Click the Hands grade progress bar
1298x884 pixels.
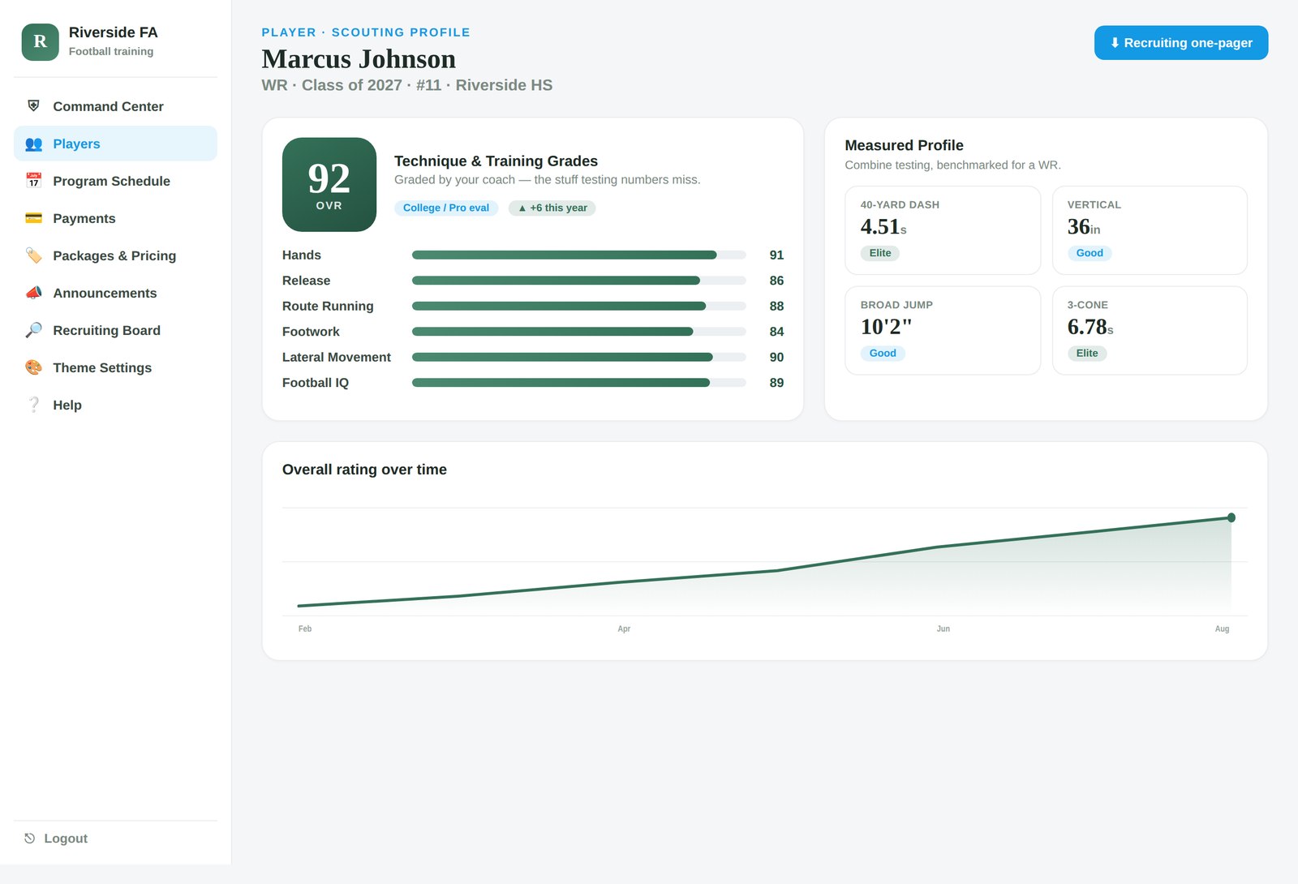[579, 255]
